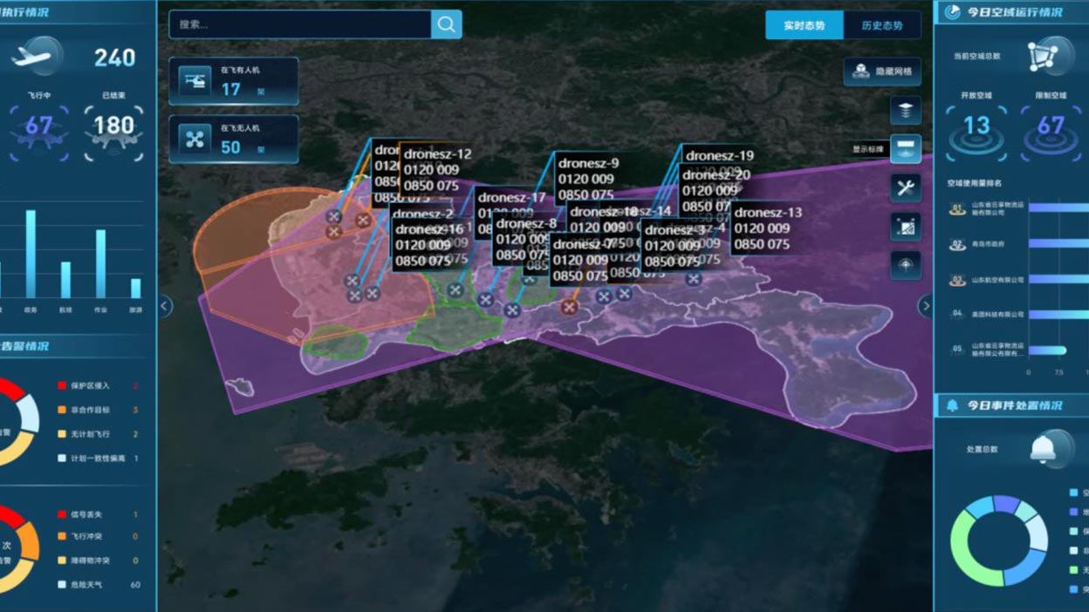
Task: Switch to the 实时态势 tab
Action: [804, 25]
